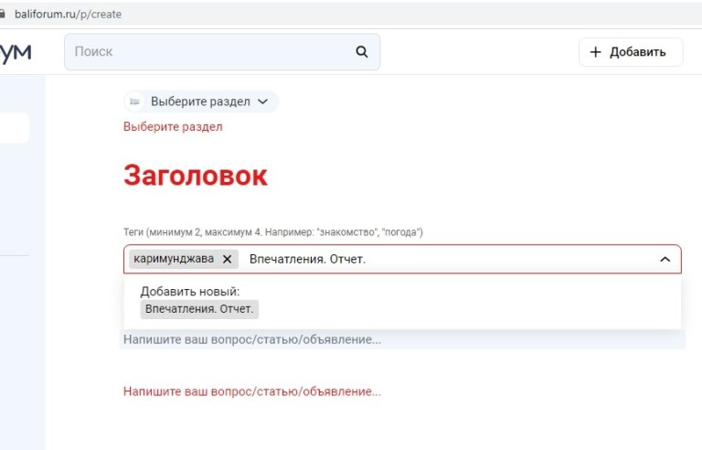Focus the Поиск search field
This screenshot has height=450, width=702.
pyautogui.click(x=210, y=52)
